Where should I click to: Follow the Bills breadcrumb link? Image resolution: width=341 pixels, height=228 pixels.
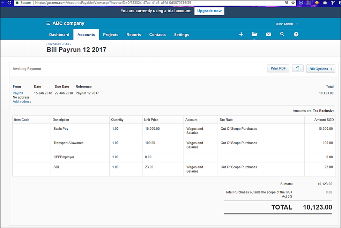(66, 44)
